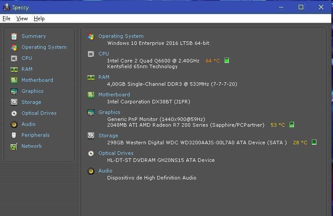
Task: Maximize the Speccy window
Action: coord(301,7)
